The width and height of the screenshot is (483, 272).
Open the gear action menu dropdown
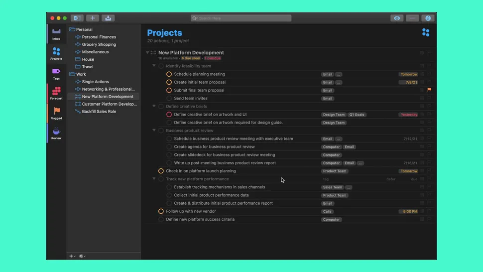(82, 256)
